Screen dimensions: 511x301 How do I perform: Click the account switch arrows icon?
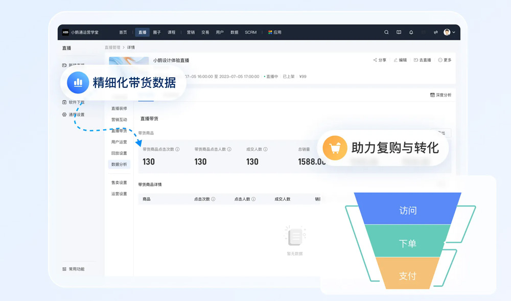pos(436,32)
